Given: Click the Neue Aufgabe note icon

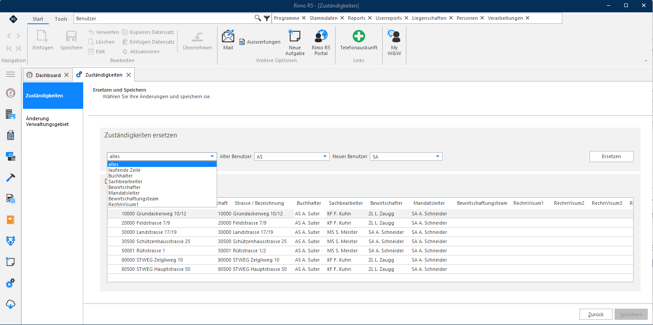Looking at the screenshot, I should coord(294,36).
